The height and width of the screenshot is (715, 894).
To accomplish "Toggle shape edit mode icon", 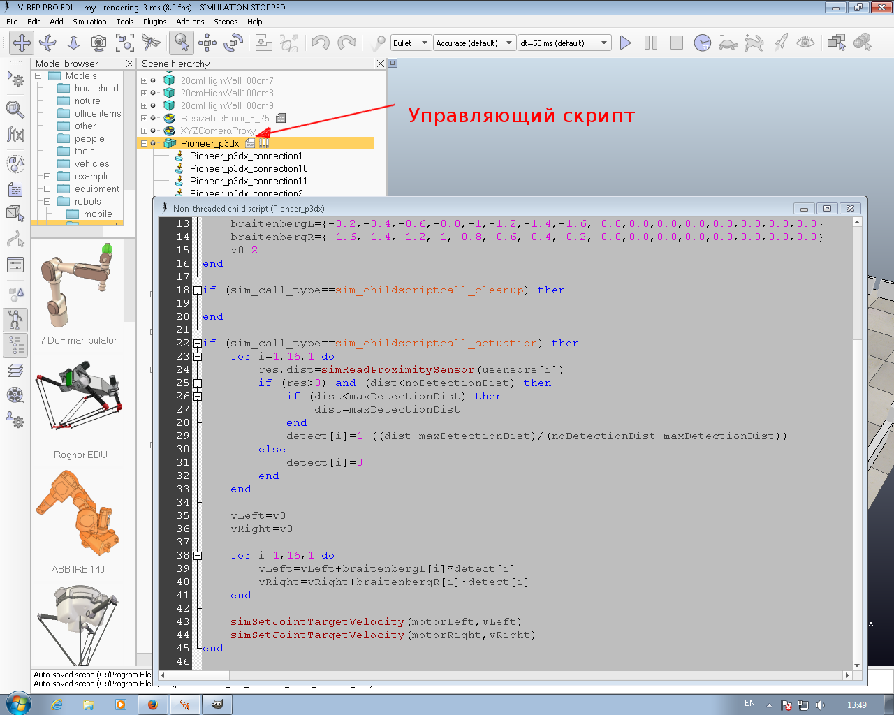I will point(15,214).
